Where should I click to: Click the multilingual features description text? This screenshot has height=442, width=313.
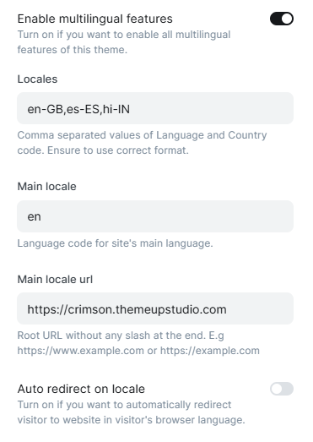pyautogui.click(x=124, y=42)
